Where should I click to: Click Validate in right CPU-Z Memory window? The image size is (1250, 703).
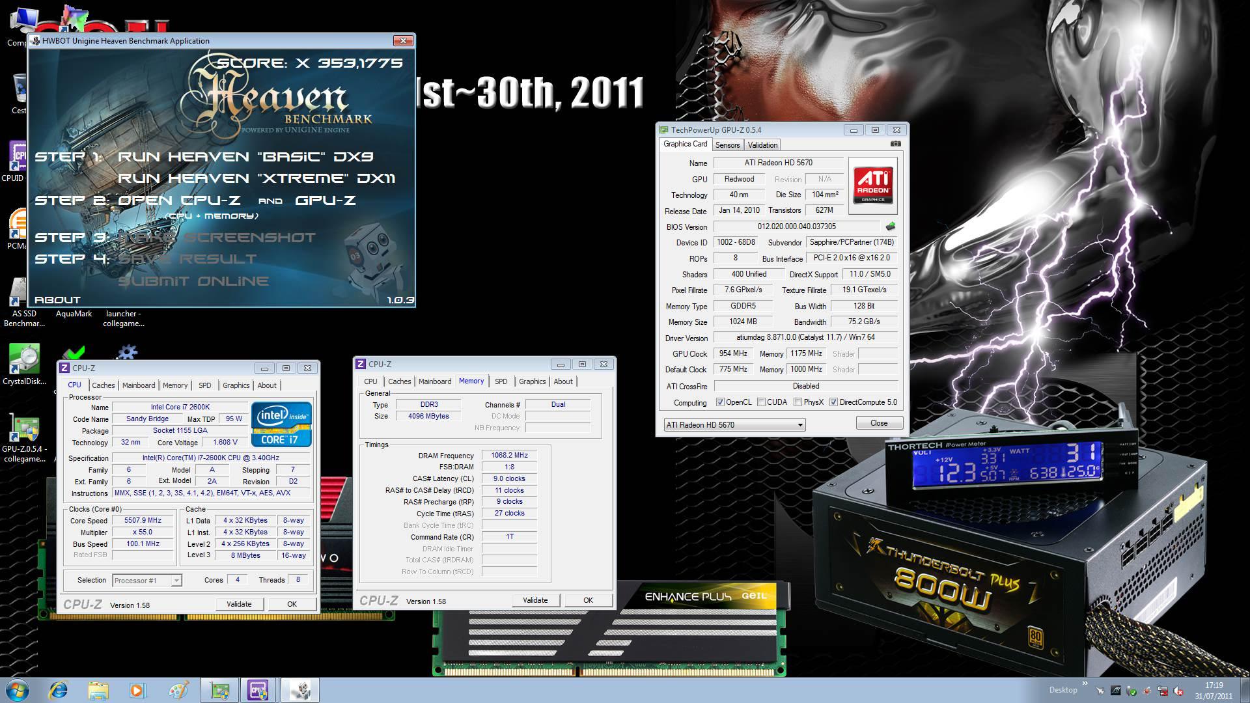535,600
